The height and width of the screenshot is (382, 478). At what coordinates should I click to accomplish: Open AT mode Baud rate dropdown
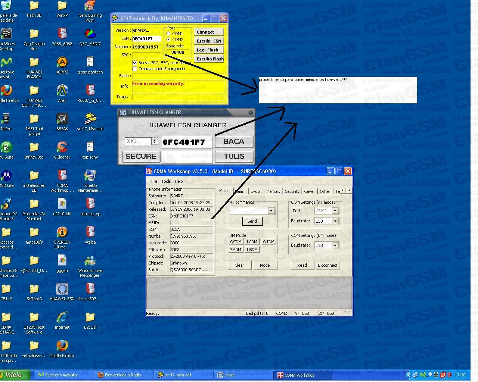tap(335, 221)
